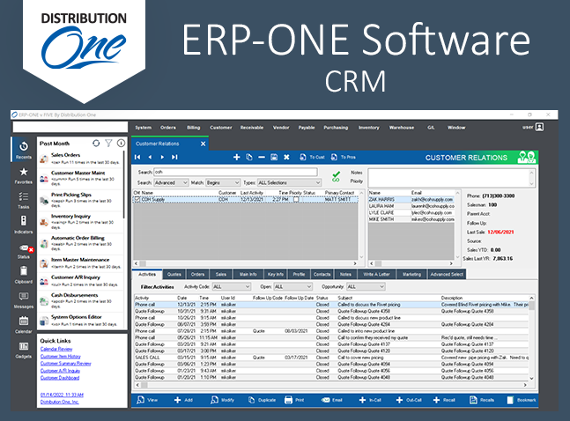Open the Orders menu
The height and width of the screenshot is (421, 570).
(x=168, y=127)
